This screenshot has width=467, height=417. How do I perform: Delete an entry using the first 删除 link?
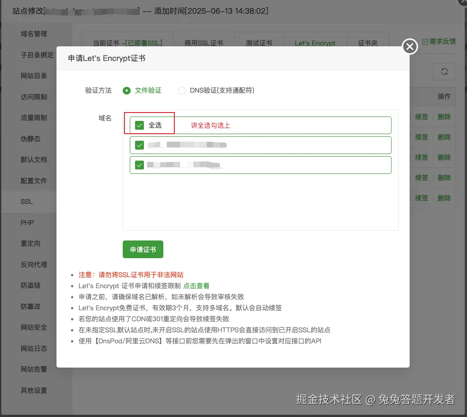444,116
